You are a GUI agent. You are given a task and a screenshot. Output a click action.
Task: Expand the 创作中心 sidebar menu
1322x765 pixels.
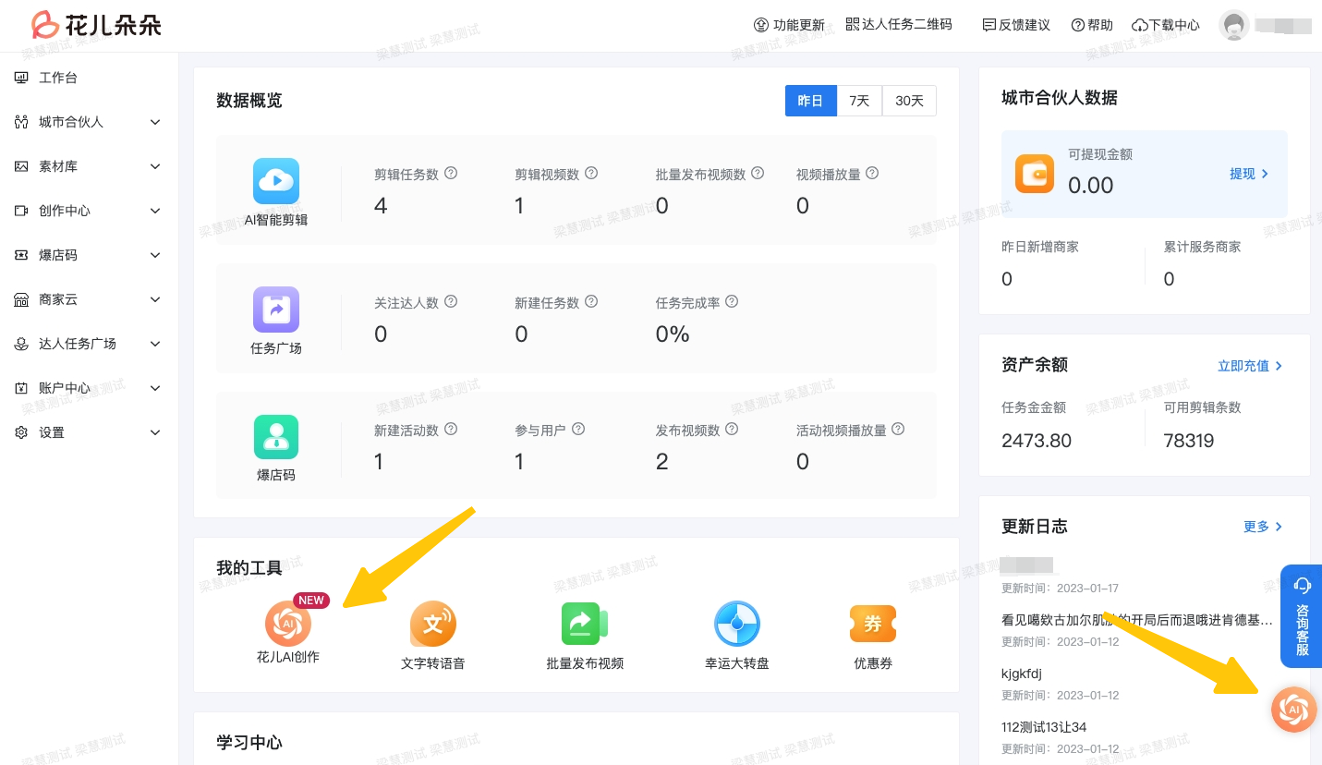pyautogui.click(x=89, y=211)
